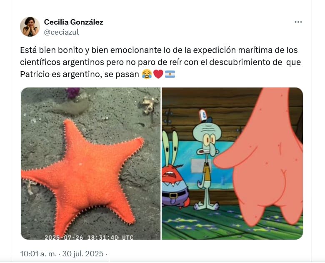Click the purple coral in the starfish photo
The height and width of the screenshot is (263, 325).
pos(72,93)
